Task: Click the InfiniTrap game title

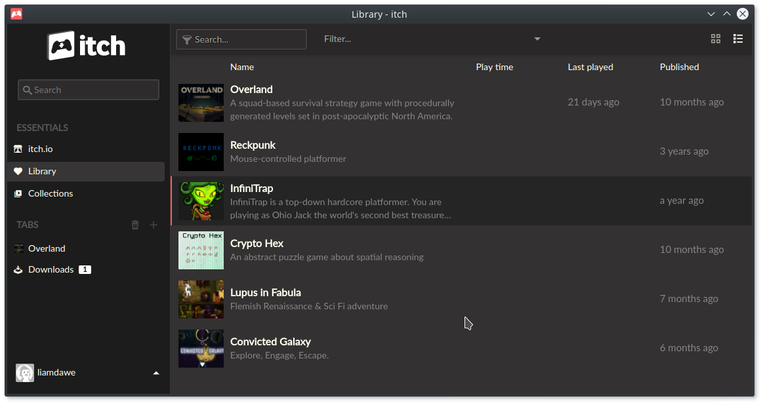Action: [251, 188]
